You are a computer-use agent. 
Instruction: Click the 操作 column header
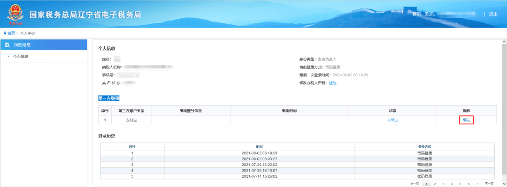pos(466,111)
